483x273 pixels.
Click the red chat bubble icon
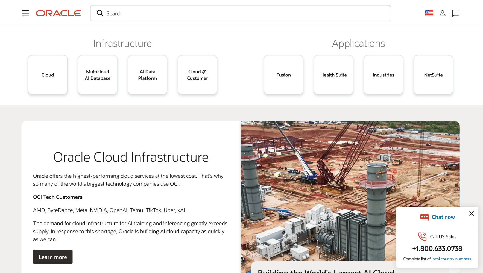pos(425,217)
